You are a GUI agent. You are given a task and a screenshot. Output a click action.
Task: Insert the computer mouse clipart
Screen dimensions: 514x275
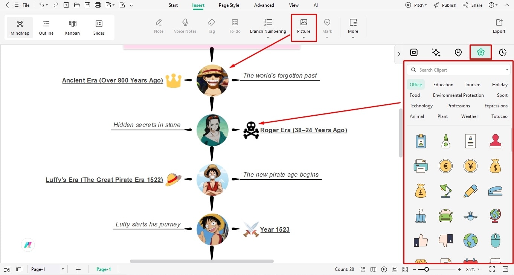[496, 240]
